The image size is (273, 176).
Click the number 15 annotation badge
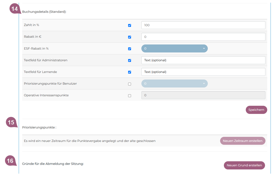click(x=11, y=122)
